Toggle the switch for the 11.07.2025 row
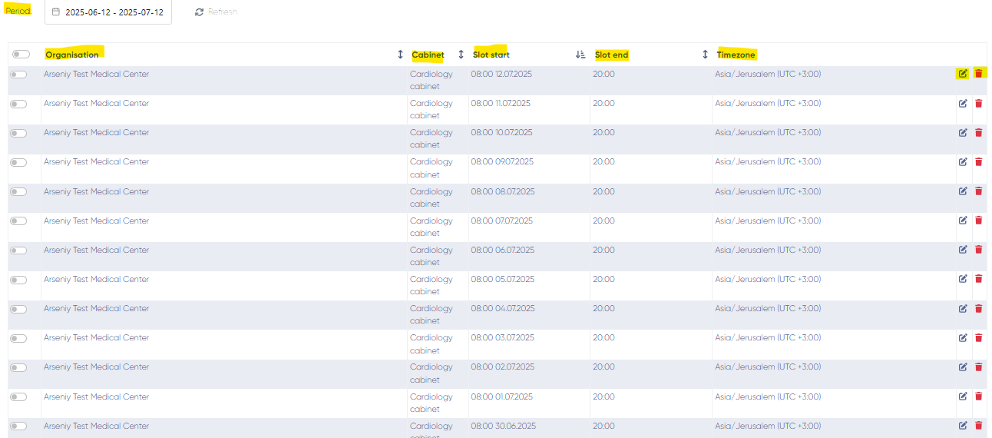Screen dimensions: 992x438 coord(18,104)
